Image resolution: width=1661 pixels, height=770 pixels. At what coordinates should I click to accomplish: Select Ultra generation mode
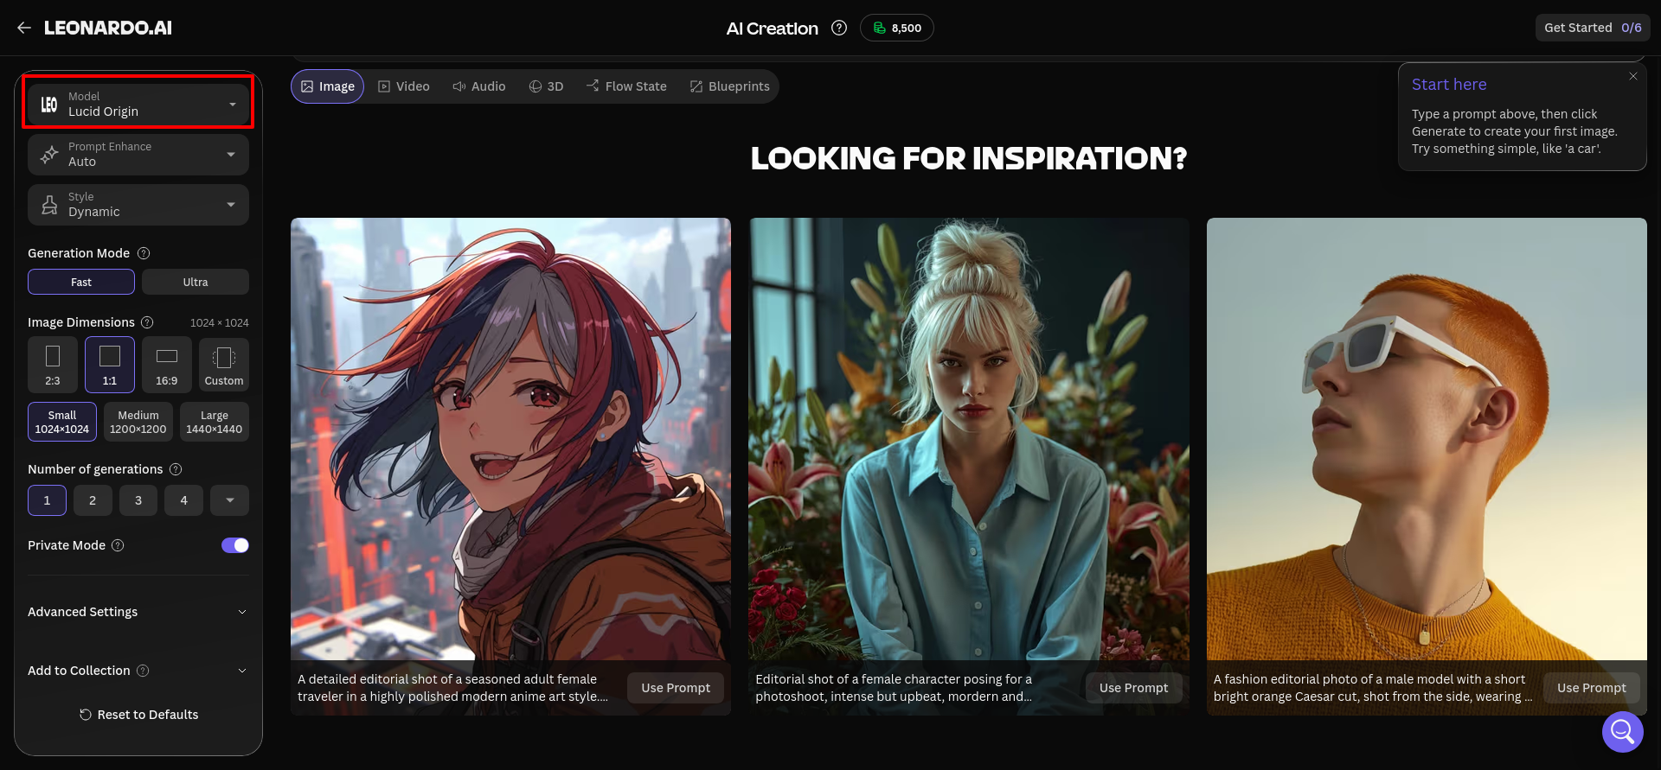(x=196, y=282)
